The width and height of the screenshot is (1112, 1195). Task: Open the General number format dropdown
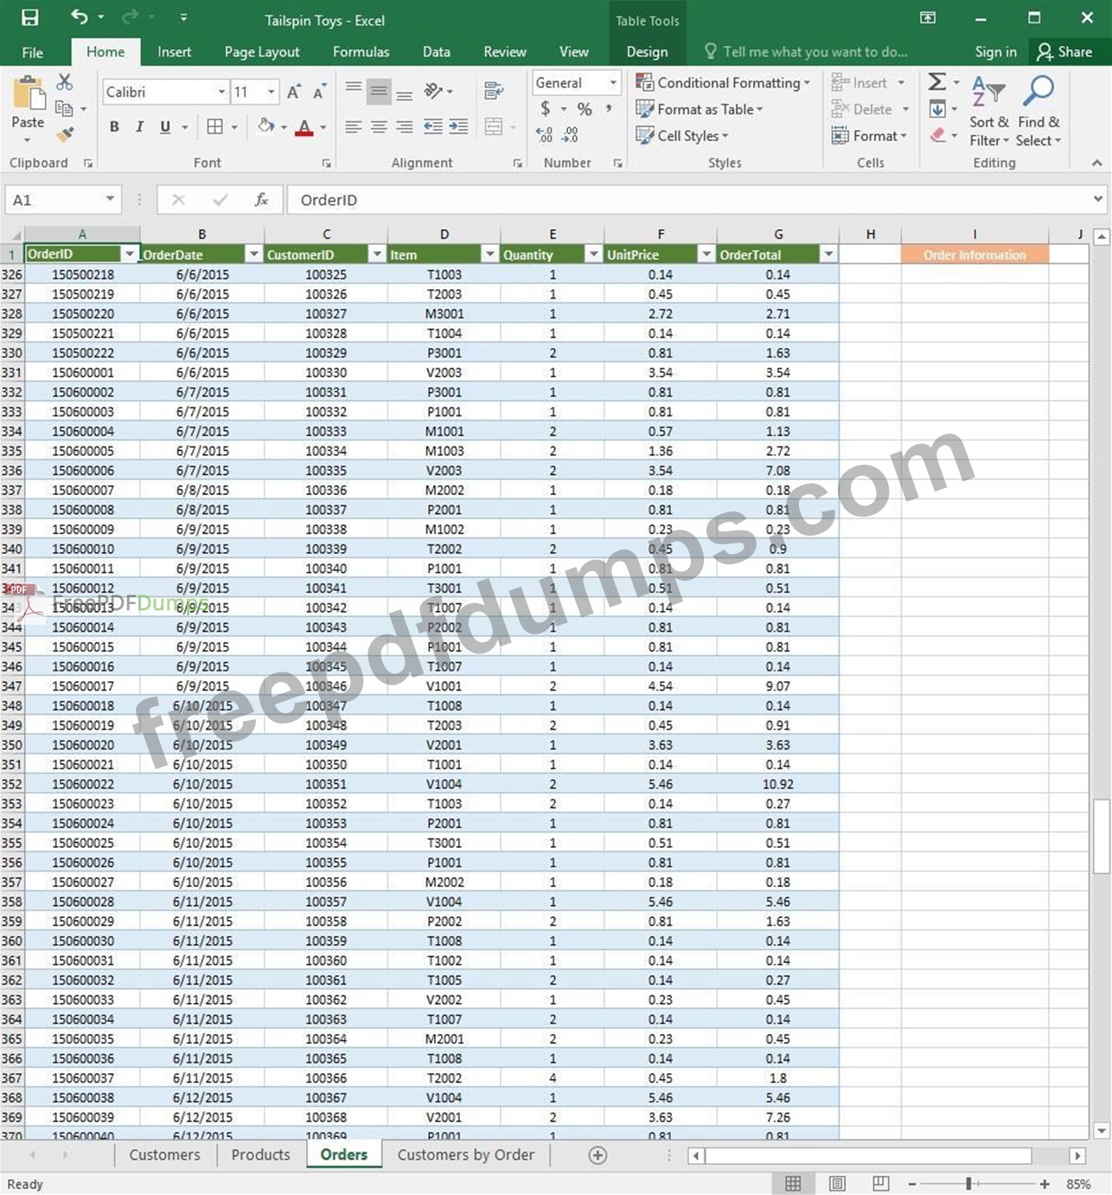612,83
